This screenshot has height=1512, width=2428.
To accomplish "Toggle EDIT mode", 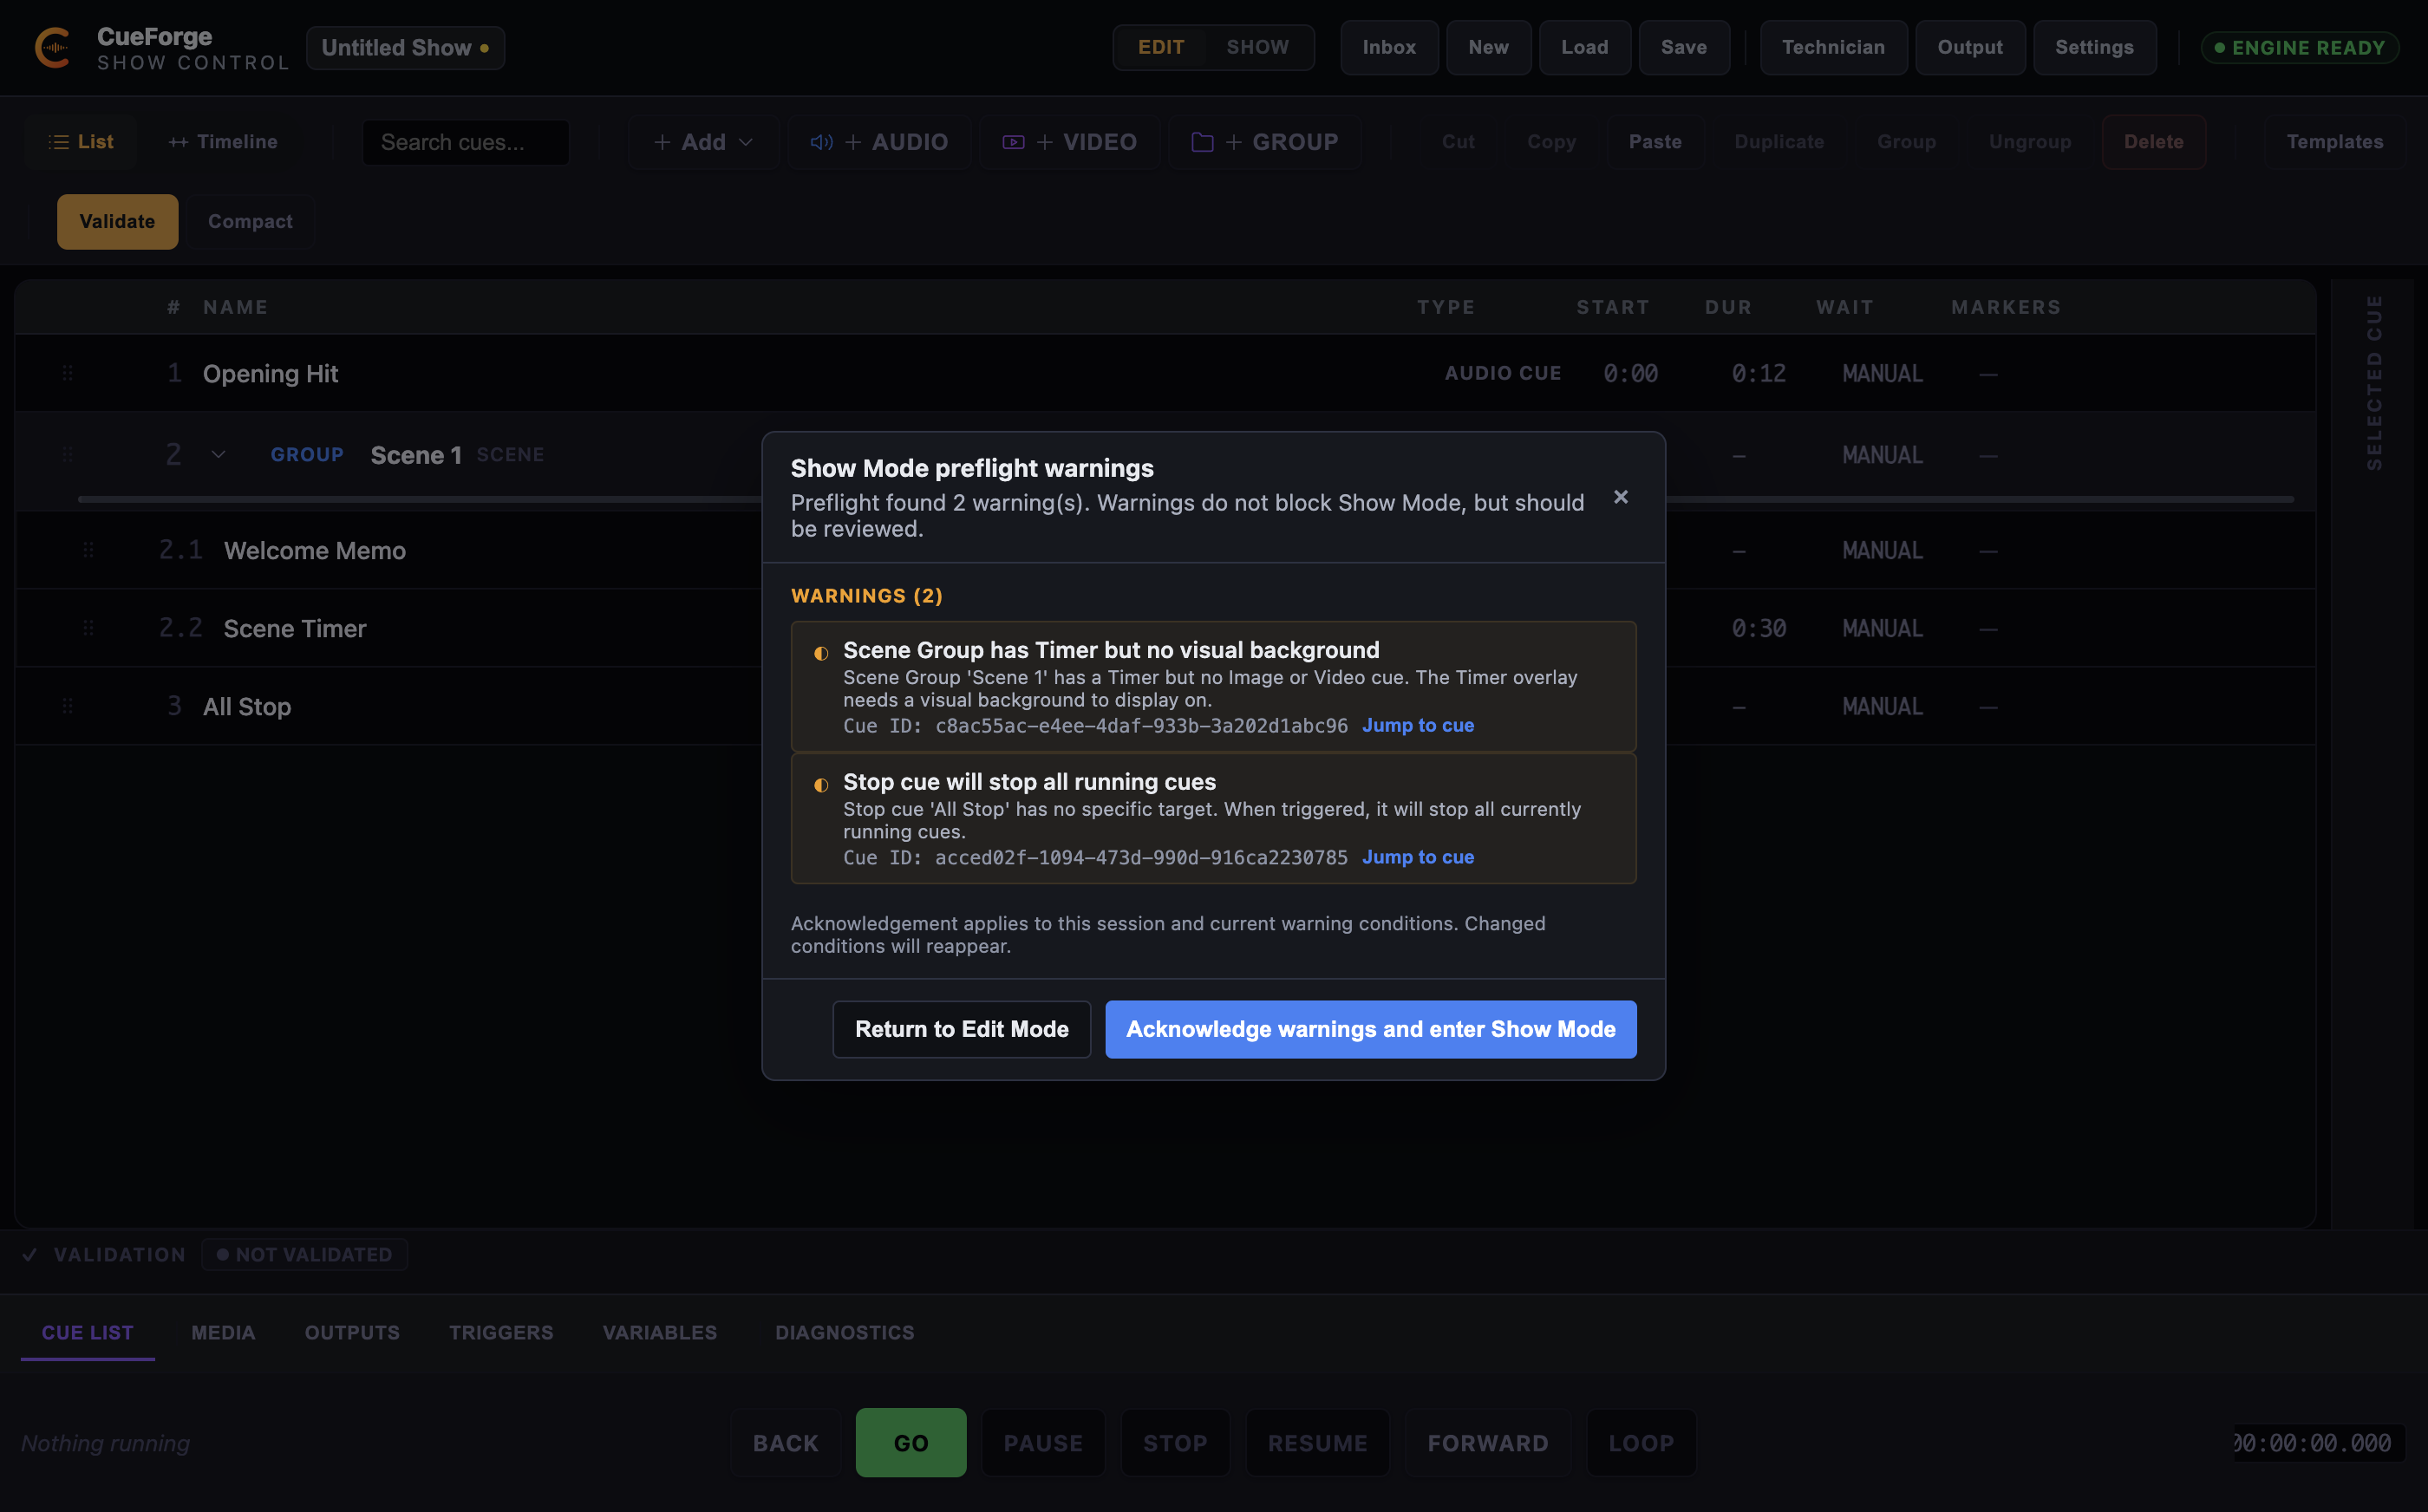I will pos(1161,47).
